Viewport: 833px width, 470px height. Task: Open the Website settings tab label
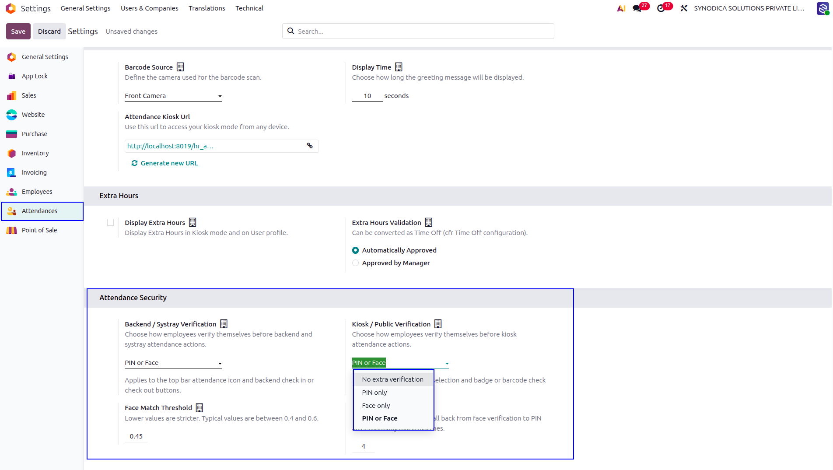point(33,115)
